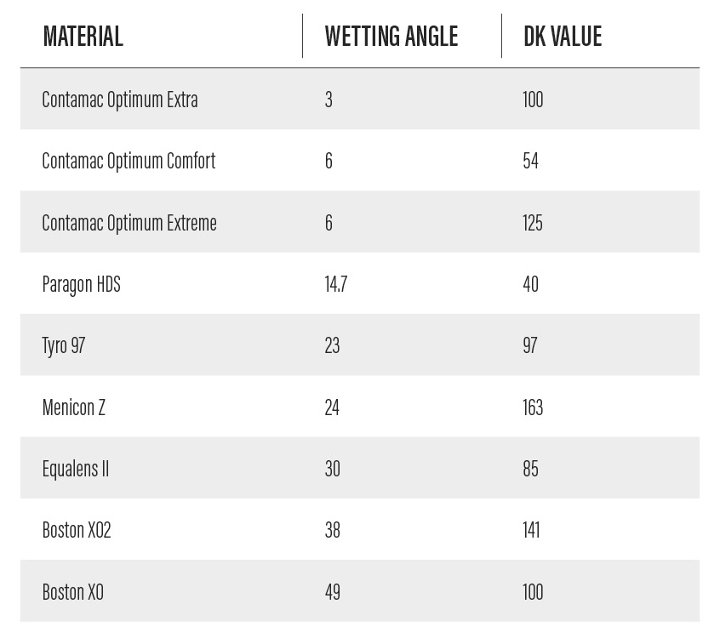The height and width of the screenshot is (638, 720).
Task: Click the wetting angle value 14.7
Action: pyautogui.click(x=335, y=284)
